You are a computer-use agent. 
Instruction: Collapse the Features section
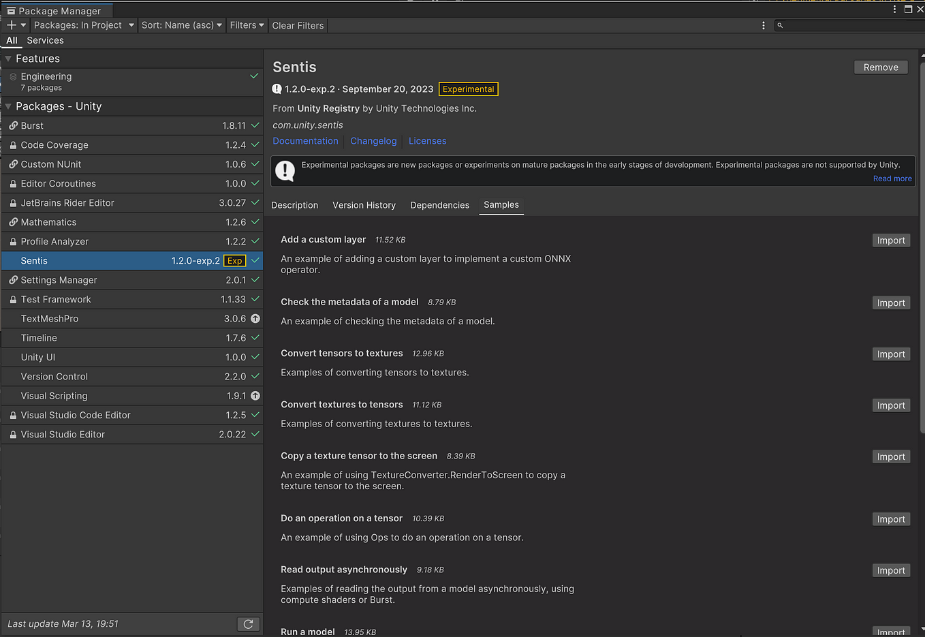coord(8,59)
